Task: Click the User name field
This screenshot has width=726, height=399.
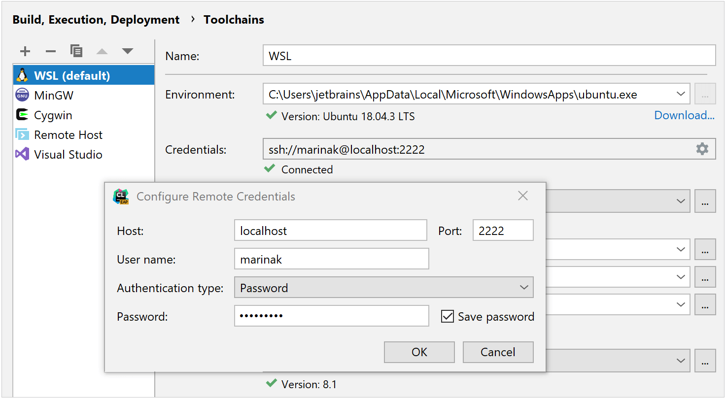Action: (x=332, y=259)
